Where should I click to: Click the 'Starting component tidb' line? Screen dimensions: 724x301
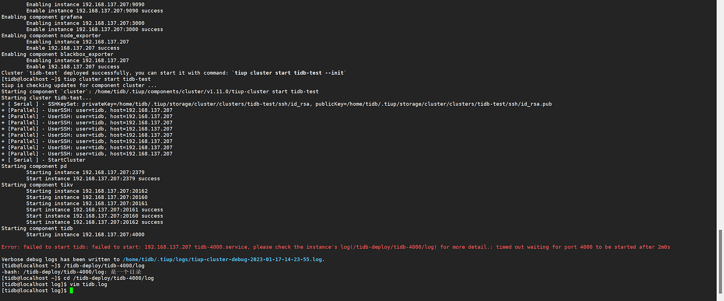(37, 228)
